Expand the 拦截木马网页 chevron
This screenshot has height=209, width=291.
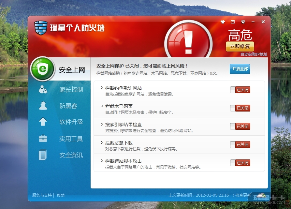coord(102,106)
